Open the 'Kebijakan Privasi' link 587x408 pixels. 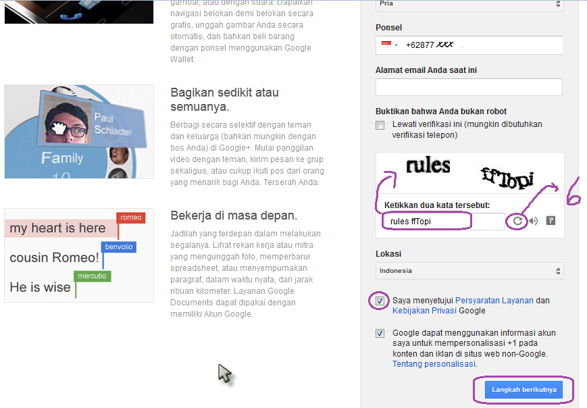point(424,311)
